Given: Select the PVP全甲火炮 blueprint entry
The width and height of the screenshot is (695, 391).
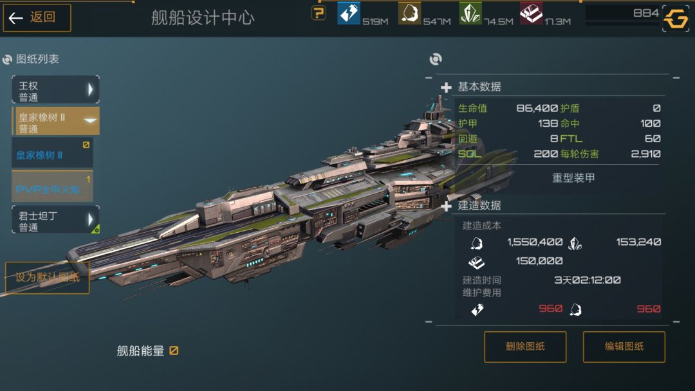Looking at the screenshot, I should click(x=52, y=186).
